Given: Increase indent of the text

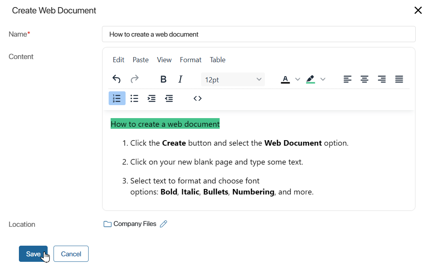Looking at the screenshot, I should tap(152, 98).
